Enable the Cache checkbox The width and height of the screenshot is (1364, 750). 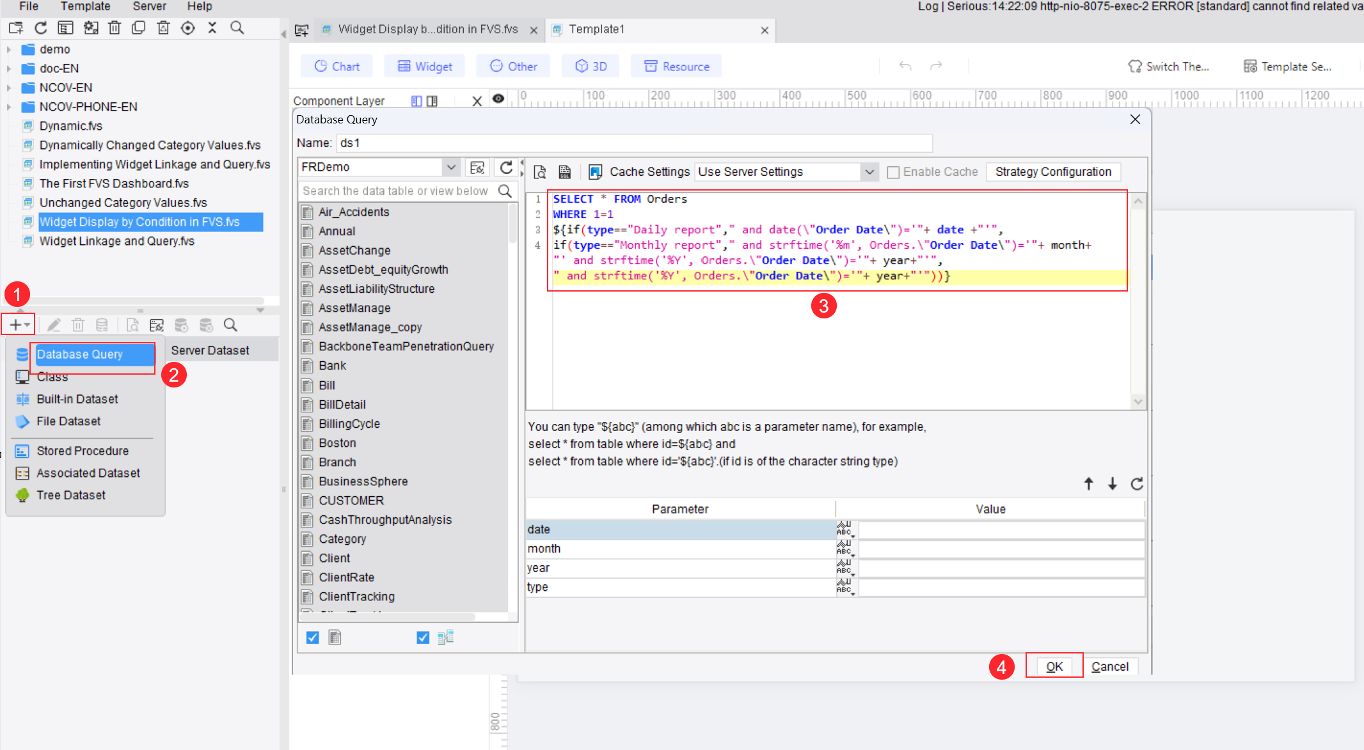click(x=893, y=172)
